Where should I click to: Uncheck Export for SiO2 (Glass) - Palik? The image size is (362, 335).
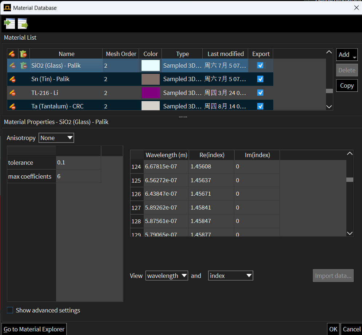pos(260,65)
